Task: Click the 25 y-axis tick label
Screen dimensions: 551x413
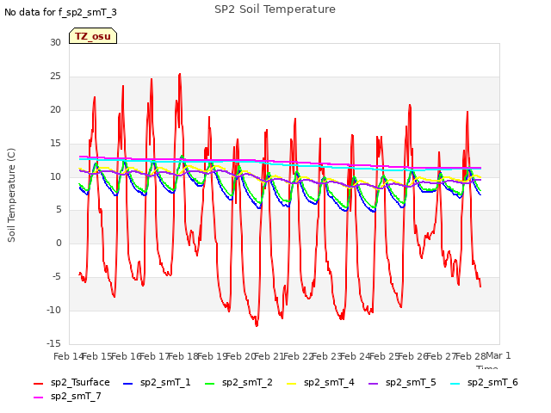Action: [55, 77]
